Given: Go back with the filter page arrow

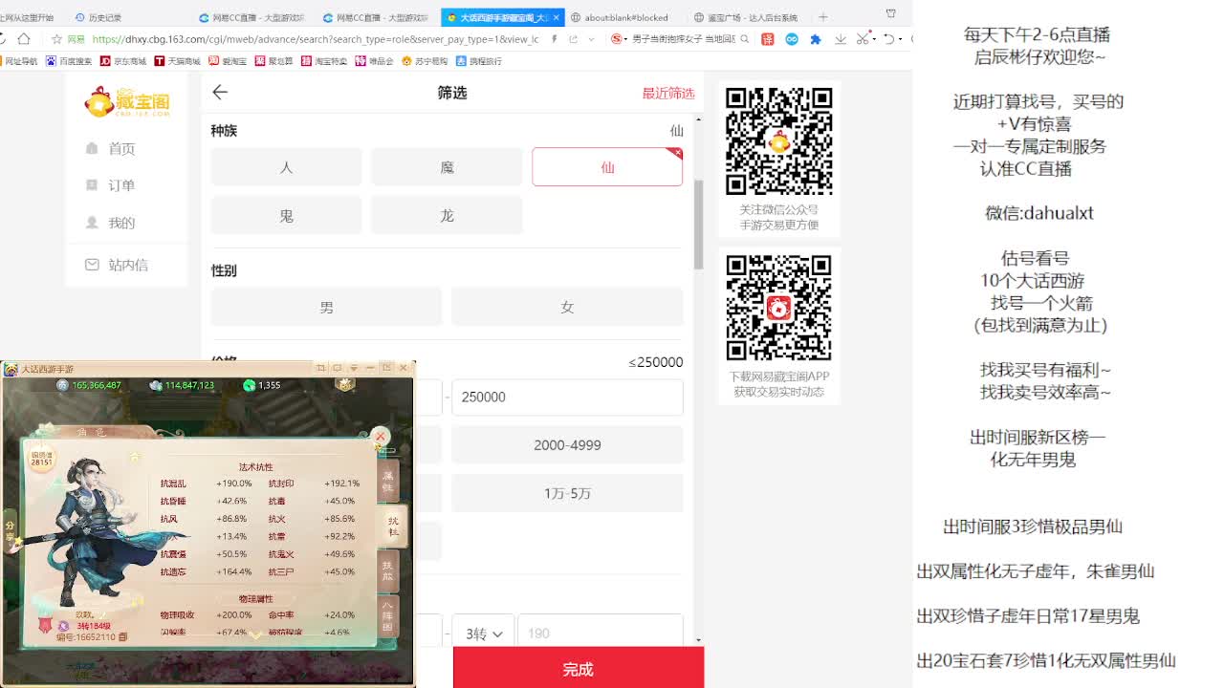Looking at the screenshot, I should 220,92.
